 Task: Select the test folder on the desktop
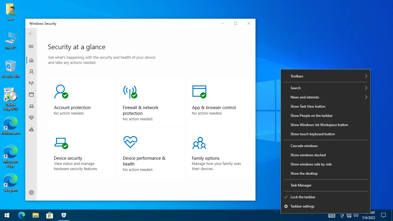[11, 12]
